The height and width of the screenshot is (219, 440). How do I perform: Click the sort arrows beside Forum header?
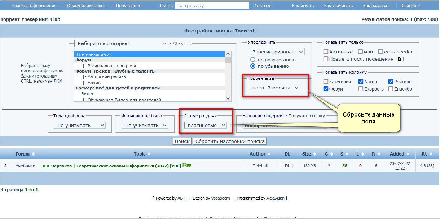tap(33, 154)
